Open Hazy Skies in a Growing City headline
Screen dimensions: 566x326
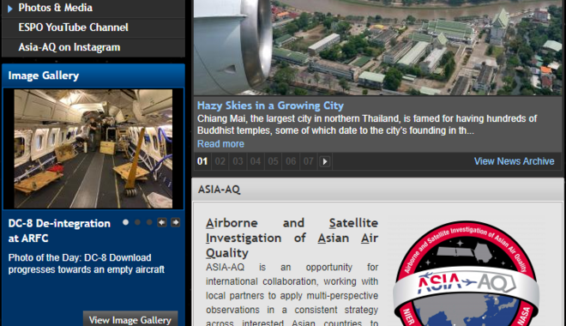pyautogui.click(x=270, y=106)
